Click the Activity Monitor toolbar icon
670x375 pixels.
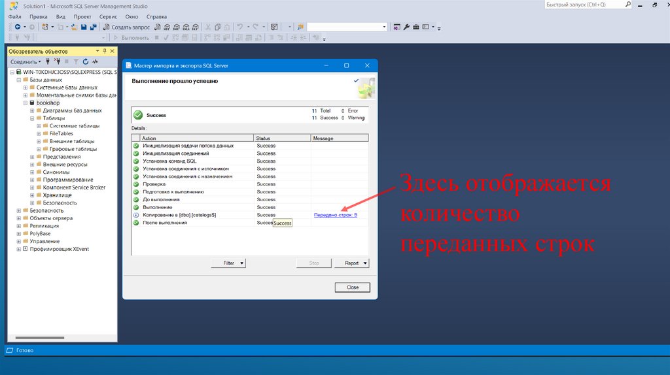point(274,27)
